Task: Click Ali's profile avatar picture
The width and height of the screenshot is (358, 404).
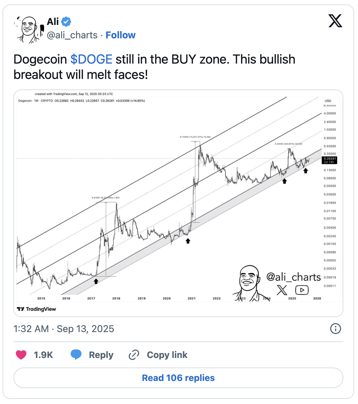Action: 29,29
